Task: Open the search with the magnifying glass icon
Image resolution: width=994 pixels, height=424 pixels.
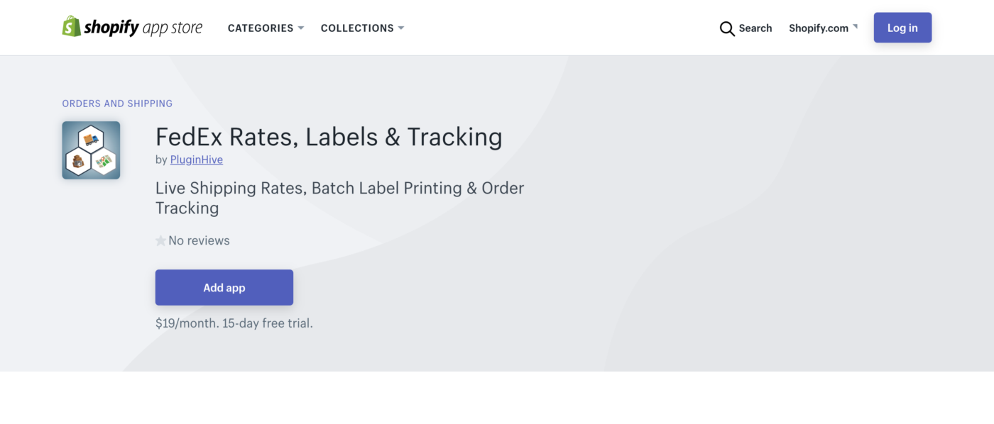Action: coord(727,28)
